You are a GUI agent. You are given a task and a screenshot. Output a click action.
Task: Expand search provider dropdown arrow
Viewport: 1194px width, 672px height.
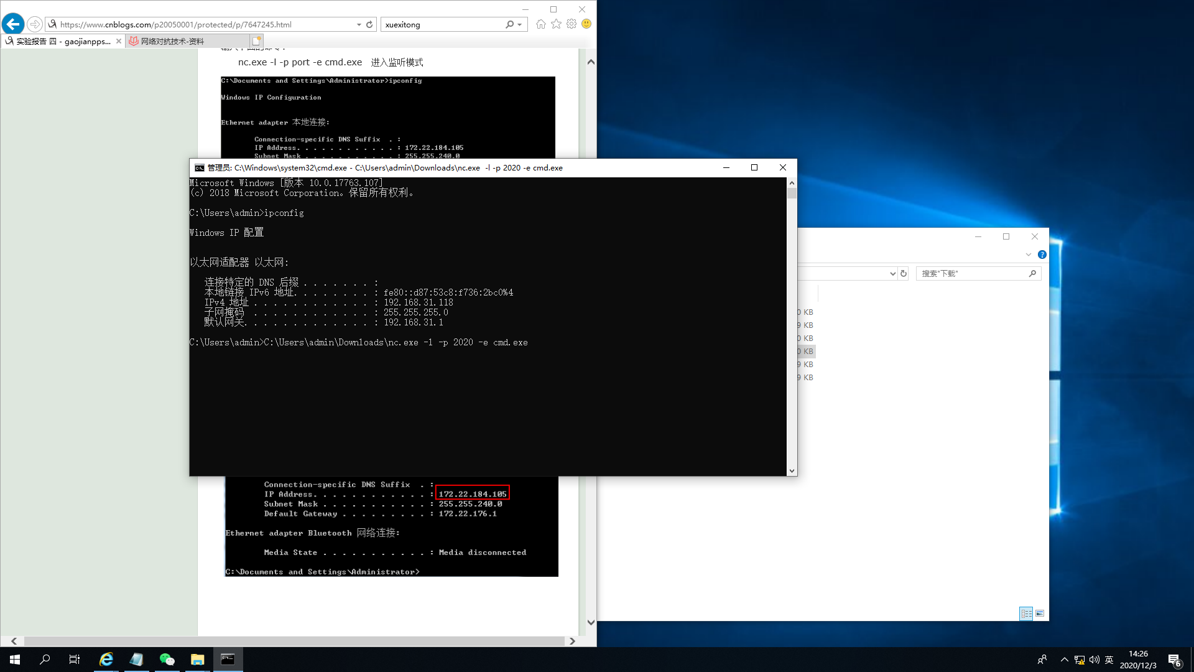(520, 24)
